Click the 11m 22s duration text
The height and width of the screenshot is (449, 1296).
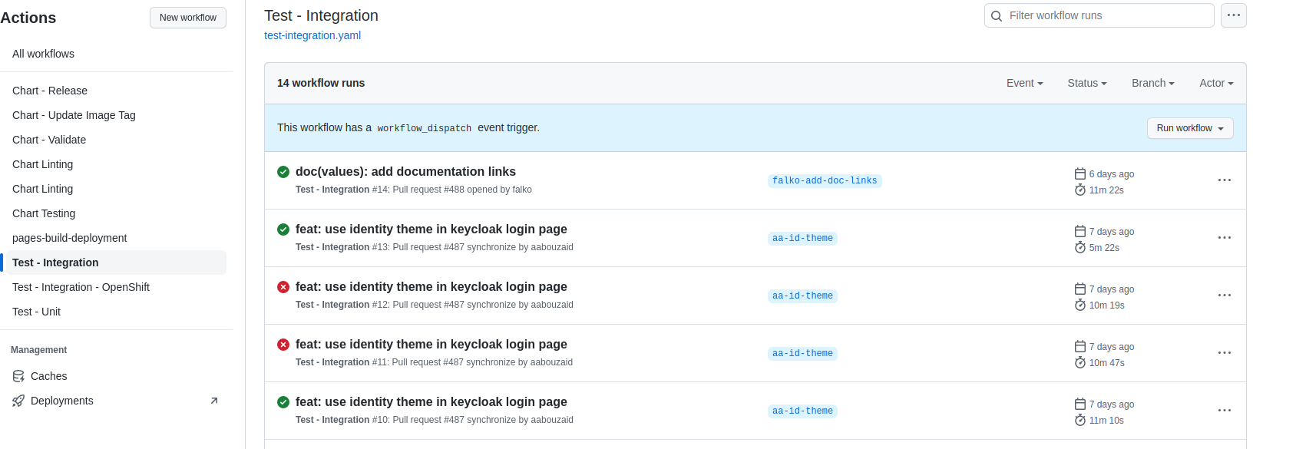coord(1106,190)
